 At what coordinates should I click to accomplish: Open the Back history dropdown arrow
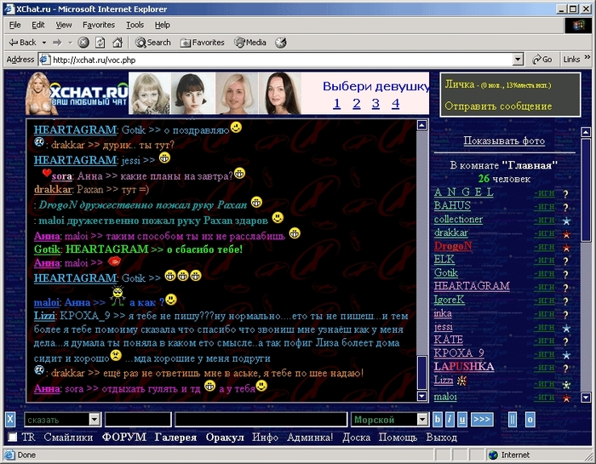pos(44,43)
